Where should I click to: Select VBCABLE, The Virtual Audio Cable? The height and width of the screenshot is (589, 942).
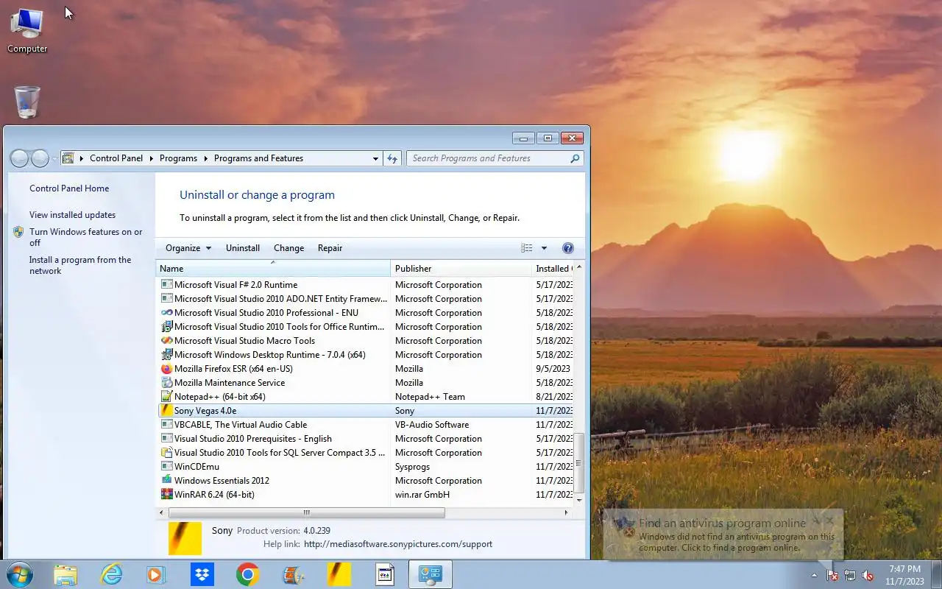[366, 425]
